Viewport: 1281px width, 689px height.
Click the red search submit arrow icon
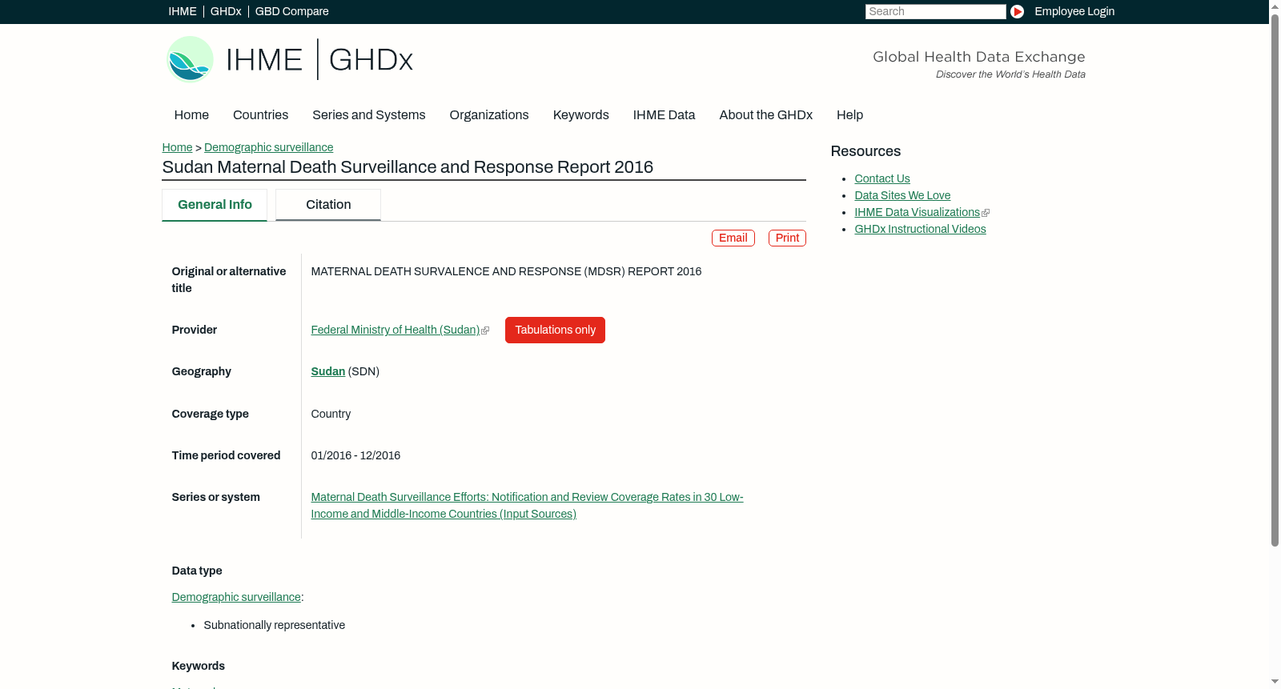click(x=1017, y=11)
